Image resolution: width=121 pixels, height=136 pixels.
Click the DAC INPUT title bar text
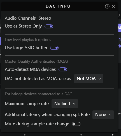click(x=59, y=6)
